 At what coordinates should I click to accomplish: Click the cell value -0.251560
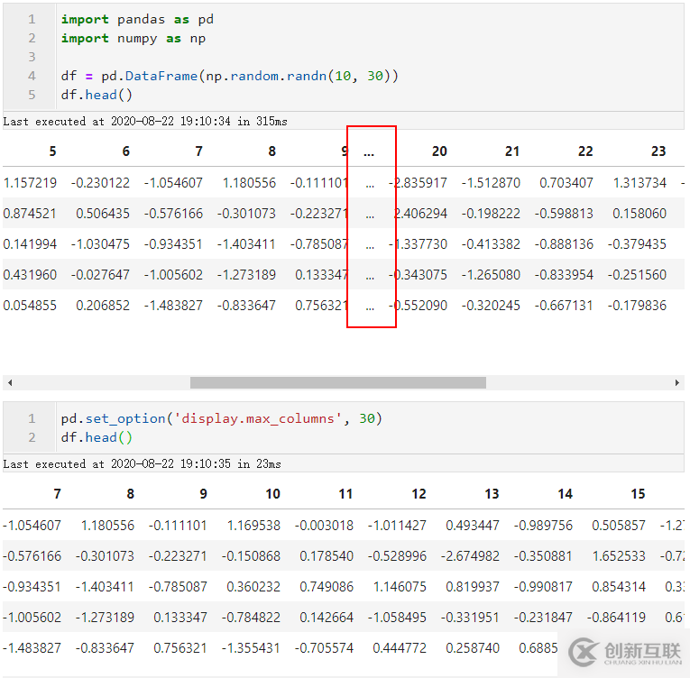pos(637,275)
